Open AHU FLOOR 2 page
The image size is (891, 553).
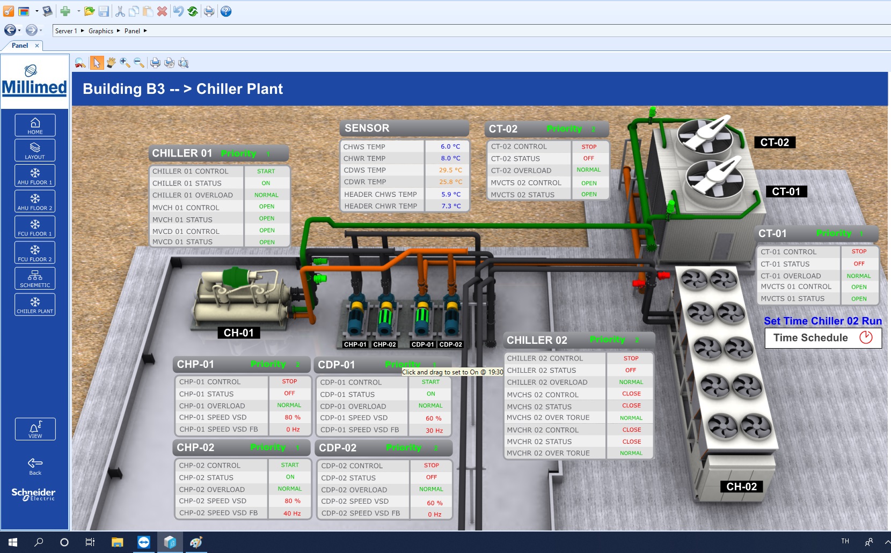35,201
